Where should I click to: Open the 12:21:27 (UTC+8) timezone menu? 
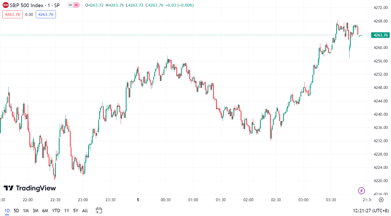tap(370, 211)
